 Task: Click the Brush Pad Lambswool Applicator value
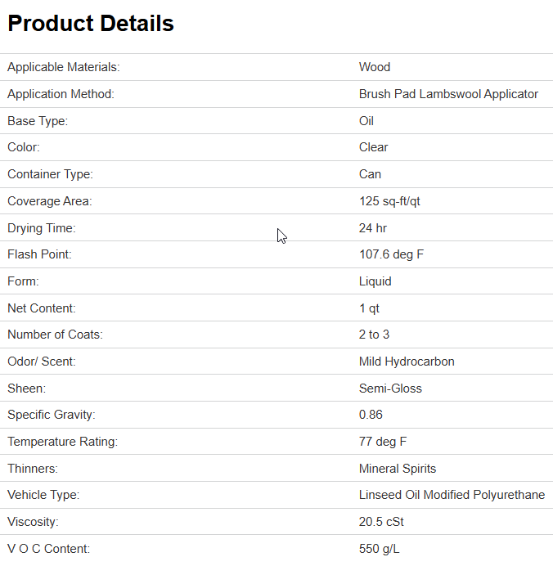[x=448, y=94]
